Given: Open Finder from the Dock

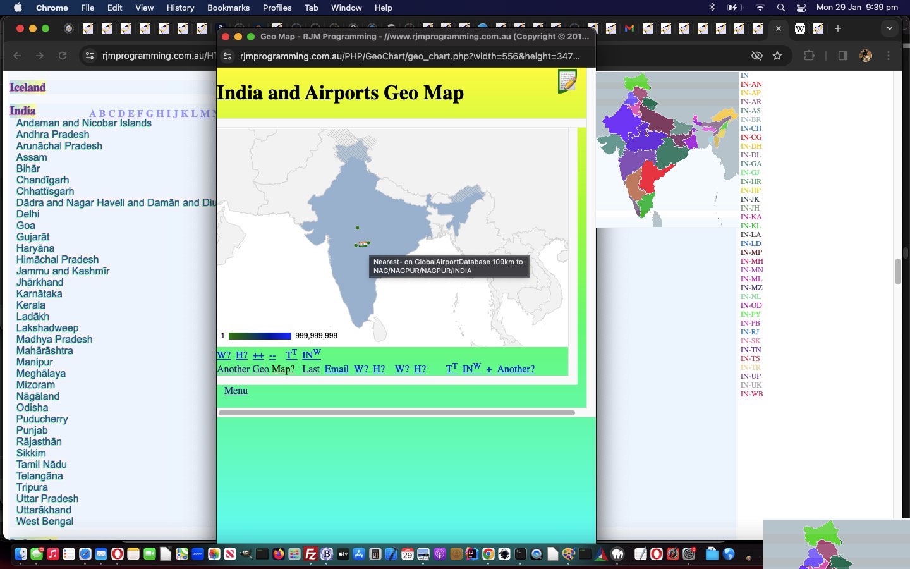Looking at the screenshot, I should coord(21,554).
